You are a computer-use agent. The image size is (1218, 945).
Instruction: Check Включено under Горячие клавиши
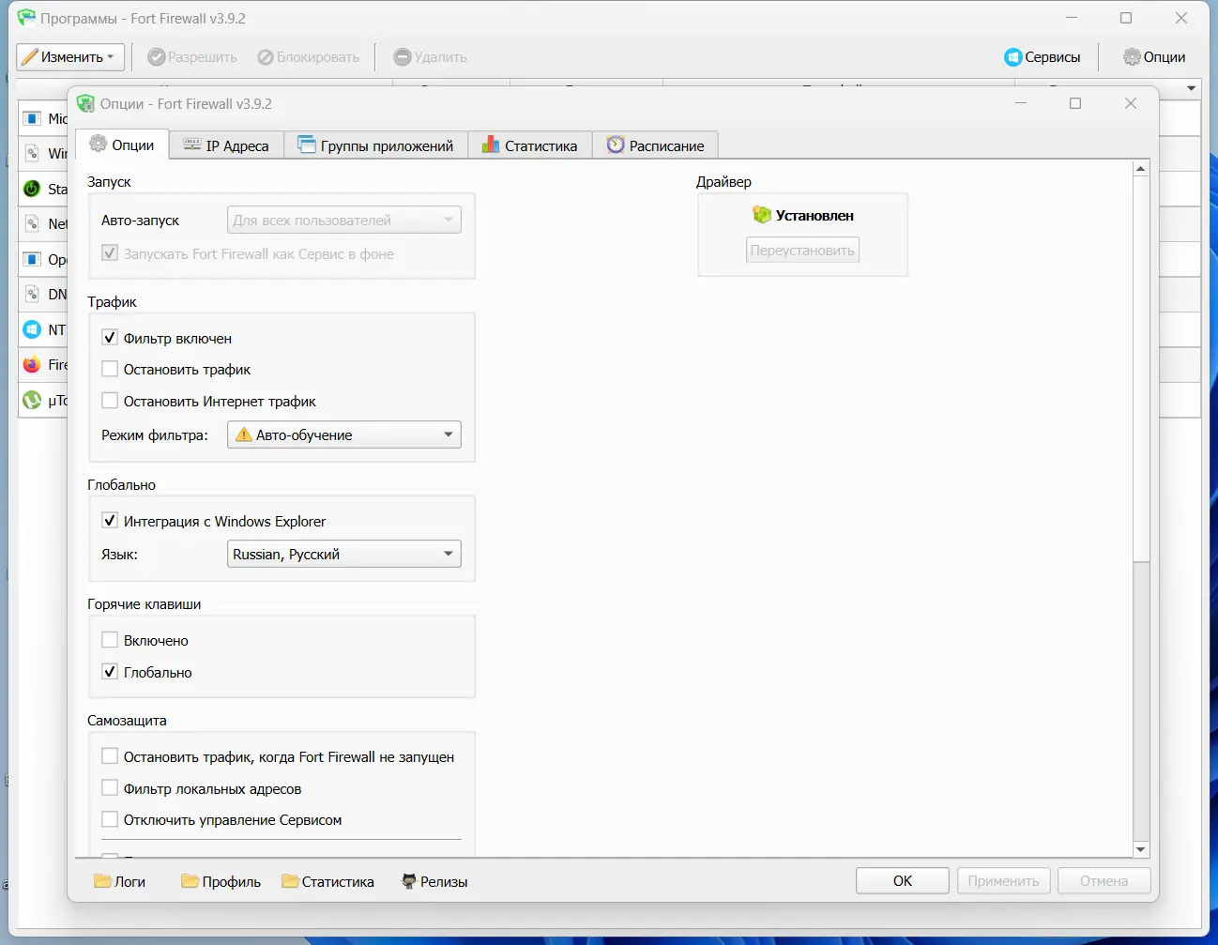[x=110, y=640]
